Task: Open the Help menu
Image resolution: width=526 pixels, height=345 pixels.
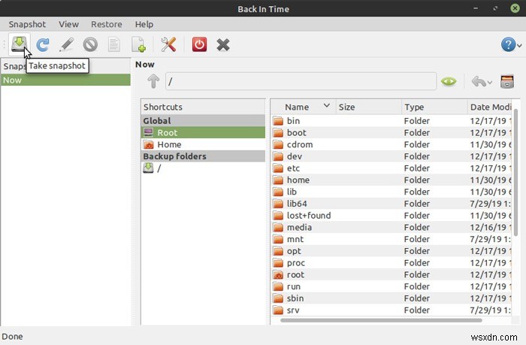Action: [x=144, y=24]
